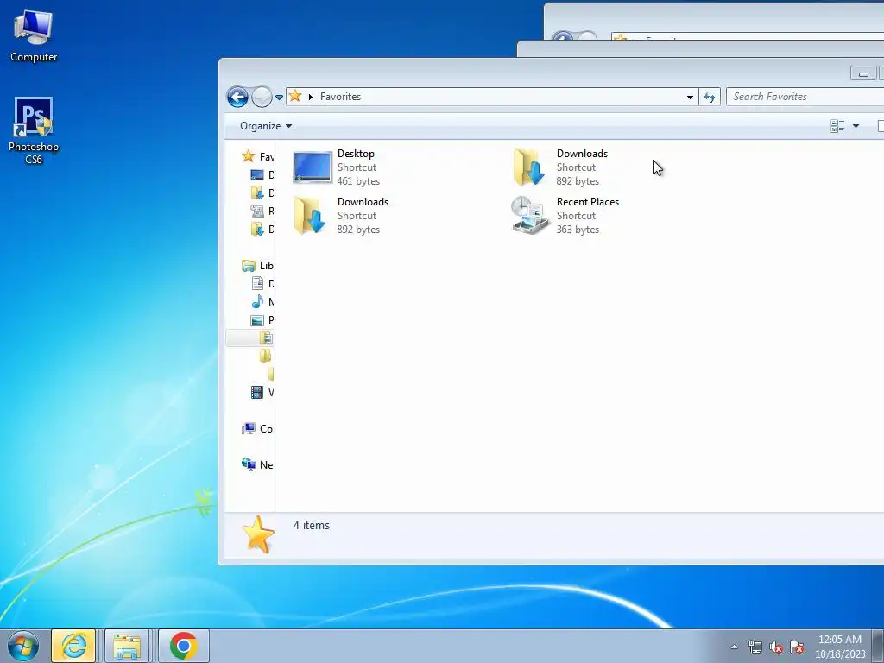Image resolution: width=884 pixels, height=663 pixels.
Task: Open the clock showing 12:05 AM
Action: 840,647
